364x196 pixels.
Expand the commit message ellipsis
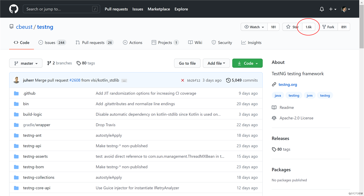click(x=124, y=81)
